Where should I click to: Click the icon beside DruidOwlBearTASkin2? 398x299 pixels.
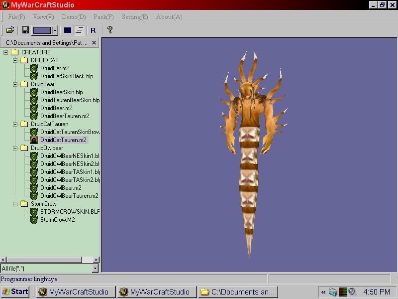34,180
